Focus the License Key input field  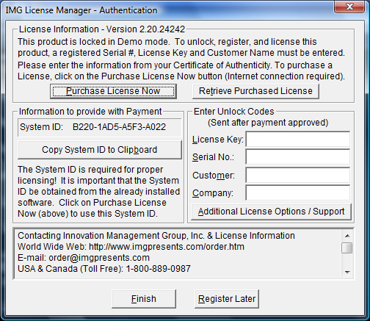(x=298, y=139)
